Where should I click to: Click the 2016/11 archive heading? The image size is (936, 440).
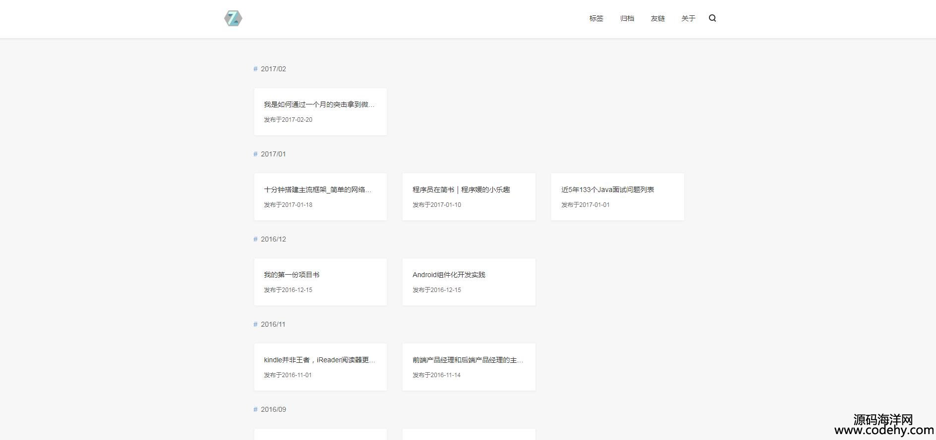[x=270, y=324]
